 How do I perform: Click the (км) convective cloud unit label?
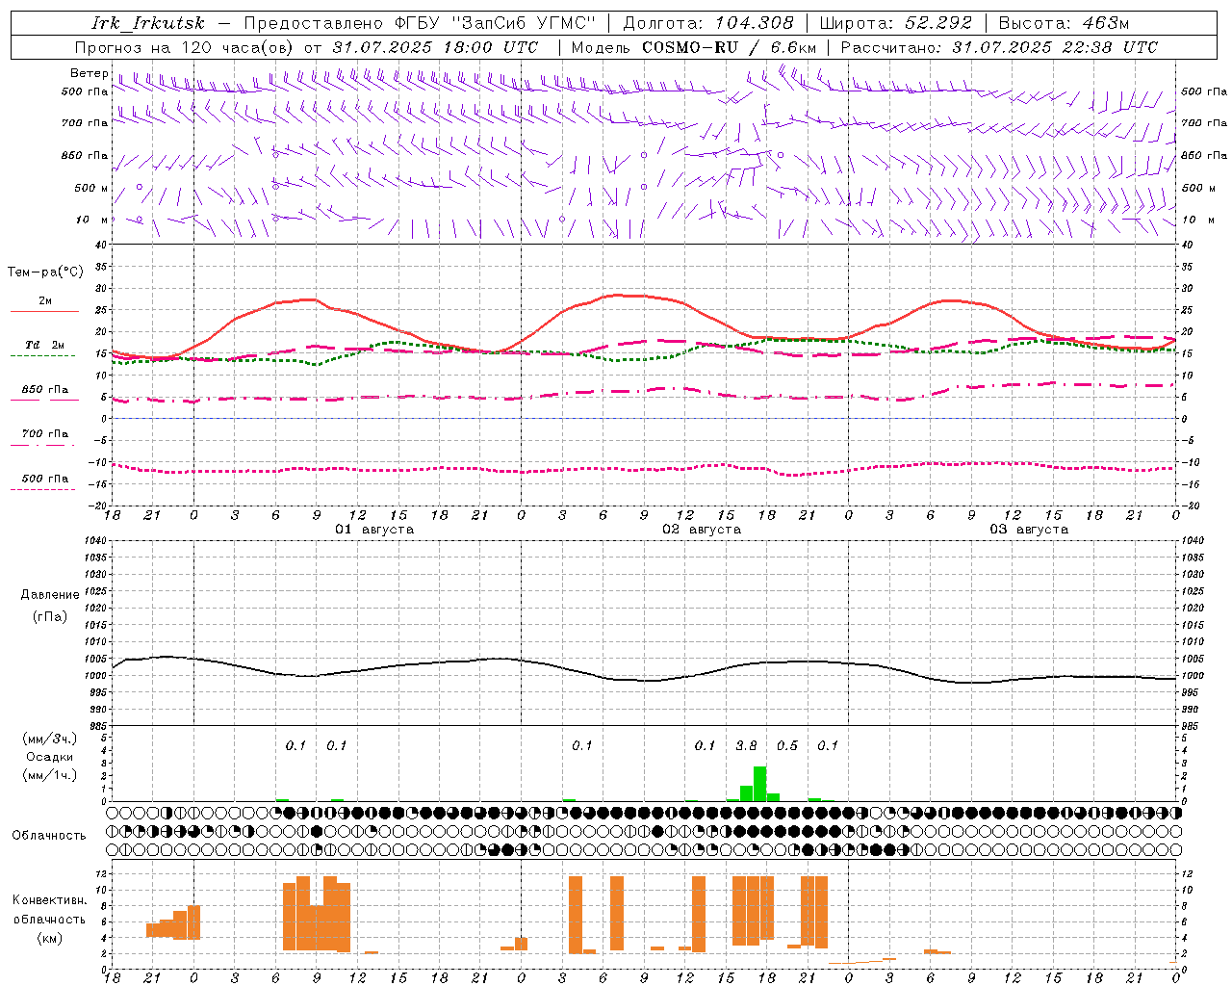(49, 938)
